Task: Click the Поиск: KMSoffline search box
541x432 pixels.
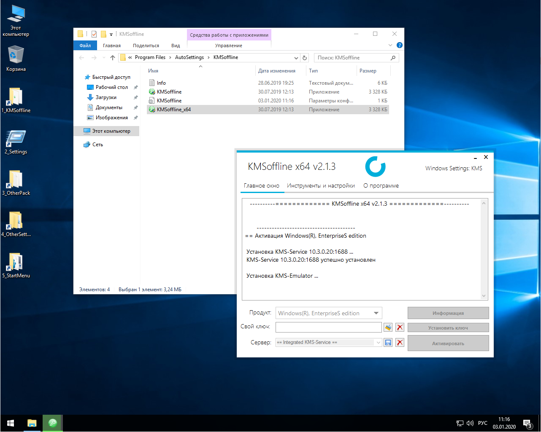Action: pos(356,58)
